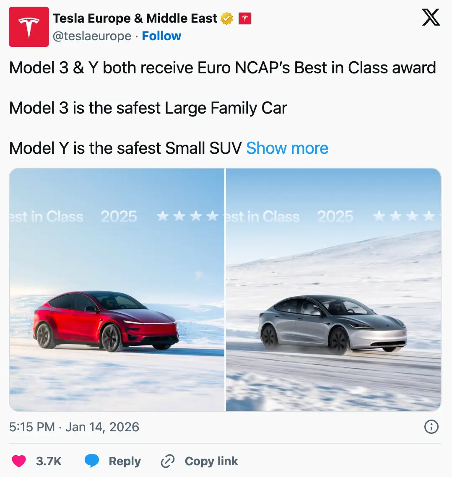Open the tweet info icon

(x=431, y=427)
